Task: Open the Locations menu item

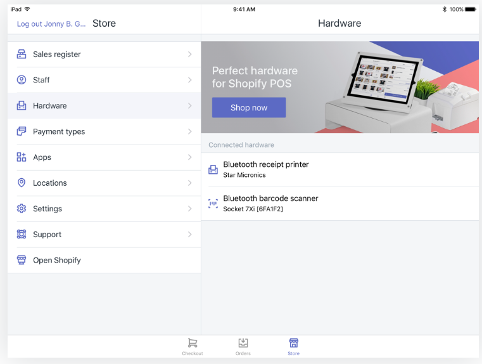Action: pos(105,183)
